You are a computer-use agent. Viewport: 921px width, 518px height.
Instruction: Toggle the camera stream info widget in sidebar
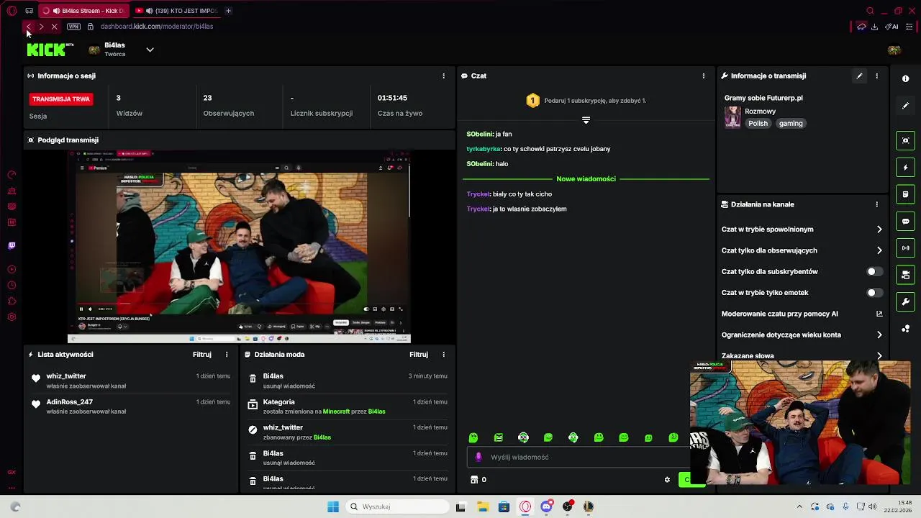click(x=906, y=275)
